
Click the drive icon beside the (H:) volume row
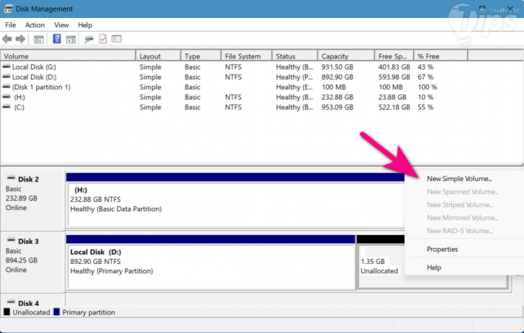6,97
